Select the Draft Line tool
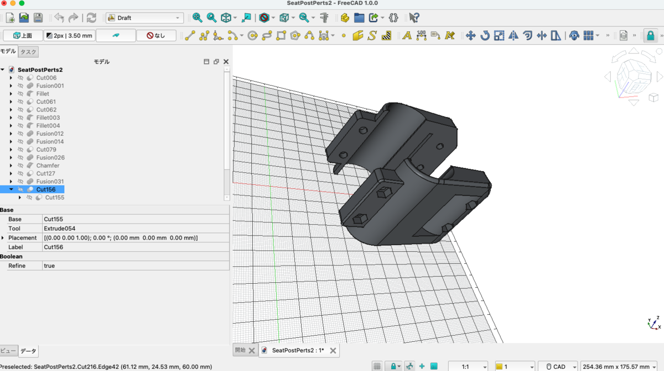The height and width of the screenshot is (371, 664). [190, 36]
